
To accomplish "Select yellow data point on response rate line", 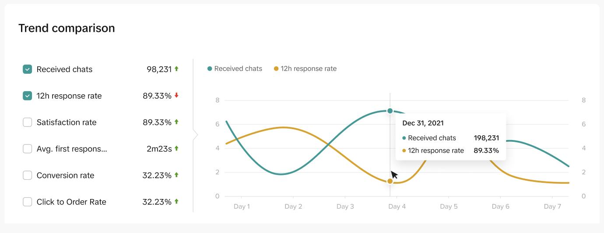I will point(390,181).
